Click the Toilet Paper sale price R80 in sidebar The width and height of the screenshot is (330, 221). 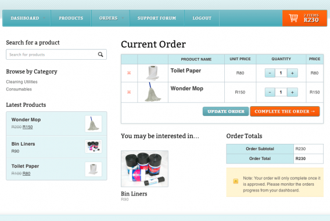click(27, 173)
